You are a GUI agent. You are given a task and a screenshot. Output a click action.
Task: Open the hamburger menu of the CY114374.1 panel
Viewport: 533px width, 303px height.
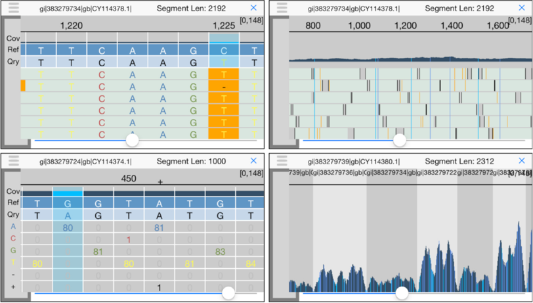pyautogui.click(x=14, y=160)
